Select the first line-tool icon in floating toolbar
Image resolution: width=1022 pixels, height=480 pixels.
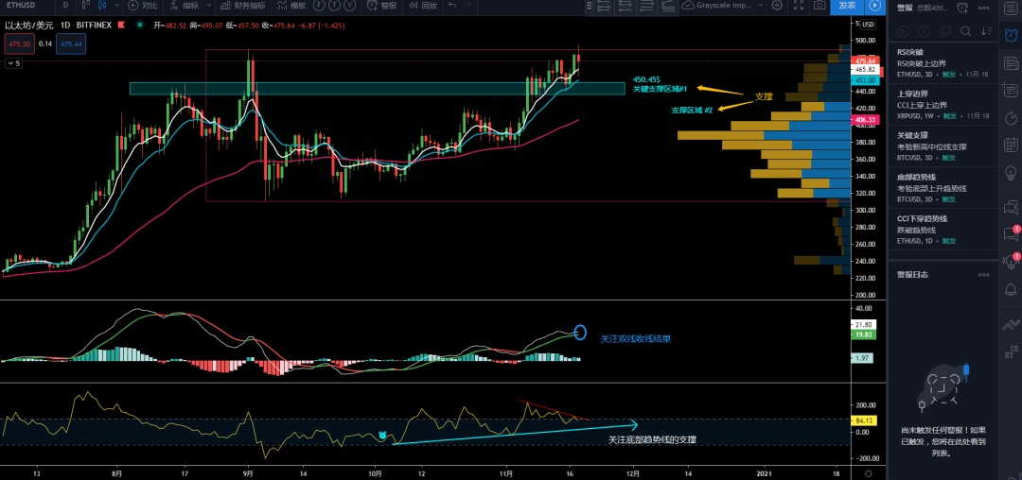[604, 6]
